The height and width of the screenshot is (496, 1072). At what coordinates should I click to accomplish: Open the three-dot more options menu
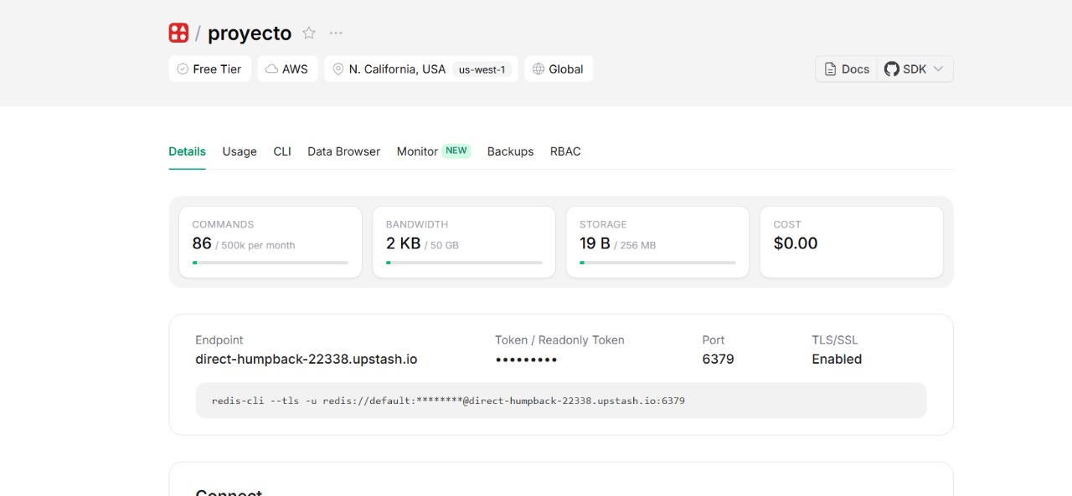tap(336, 33)
